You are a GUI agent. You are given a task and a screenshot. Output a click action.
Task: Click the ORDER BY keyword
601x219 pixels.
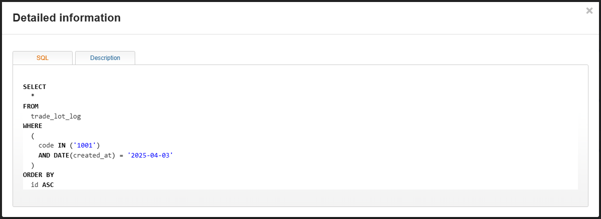[39, 175]
